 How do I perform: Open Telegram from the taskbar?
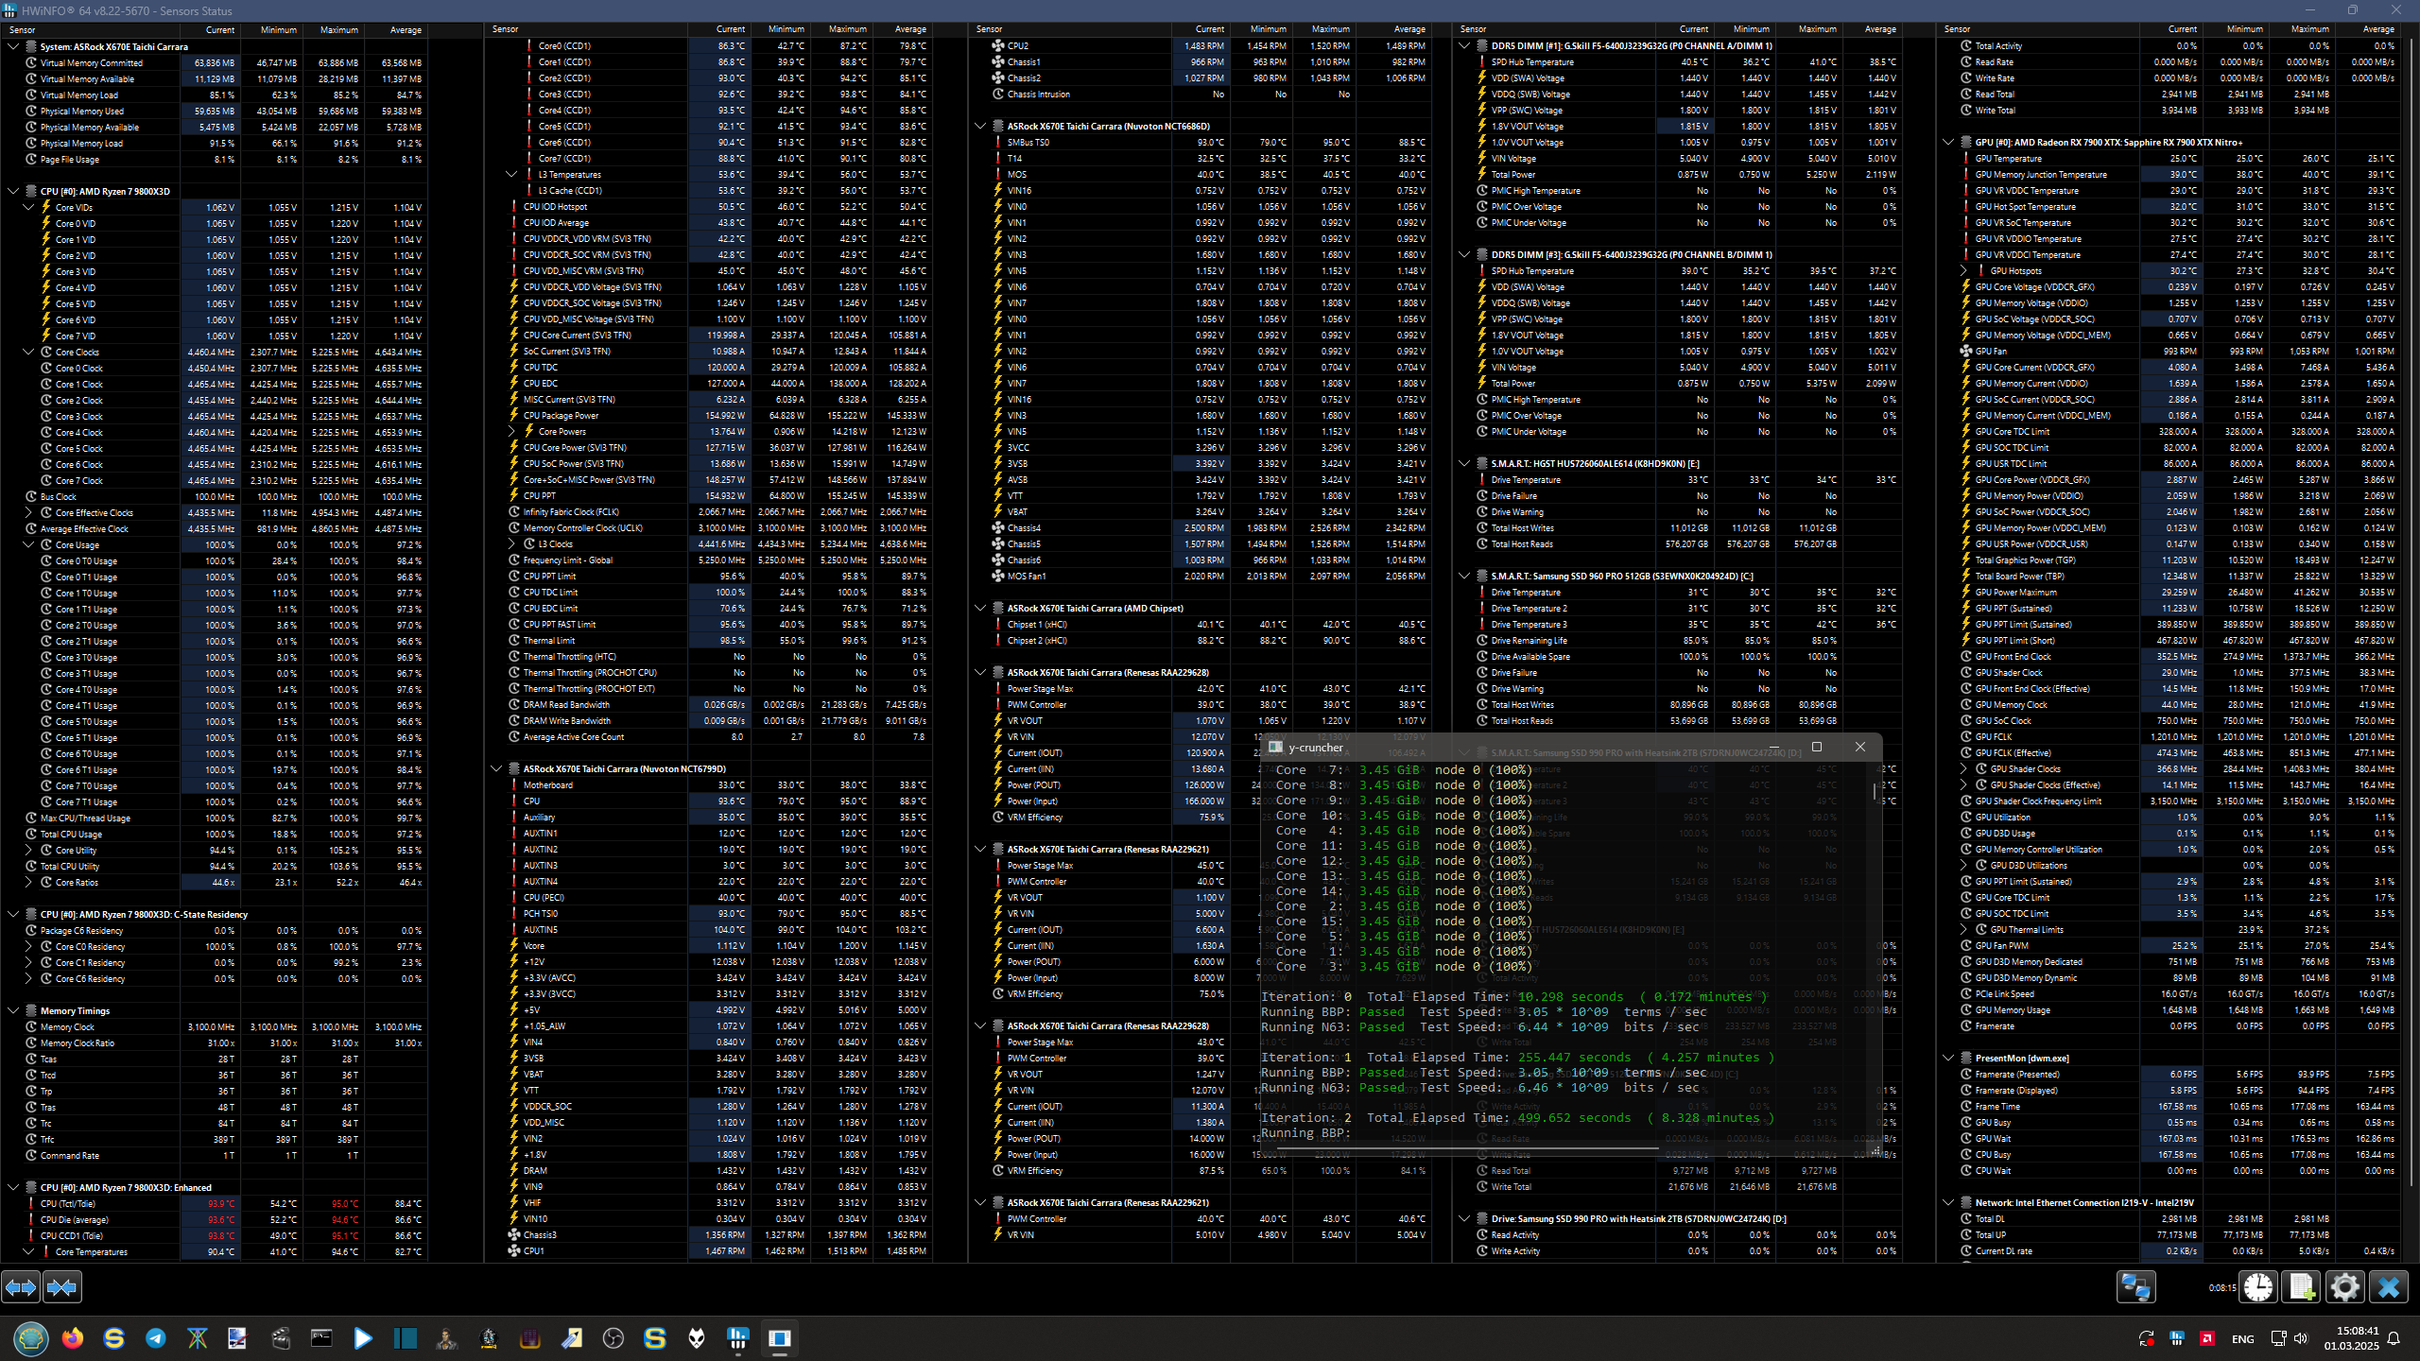[x=156, y=1338]
